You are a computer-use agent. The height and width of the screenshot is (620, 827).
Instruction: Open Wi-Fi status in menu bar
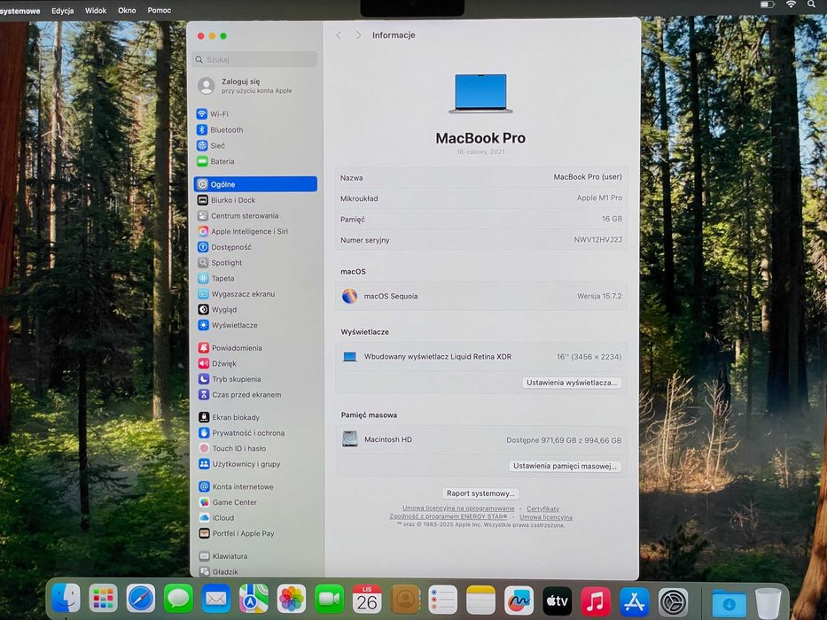[792, 4]
